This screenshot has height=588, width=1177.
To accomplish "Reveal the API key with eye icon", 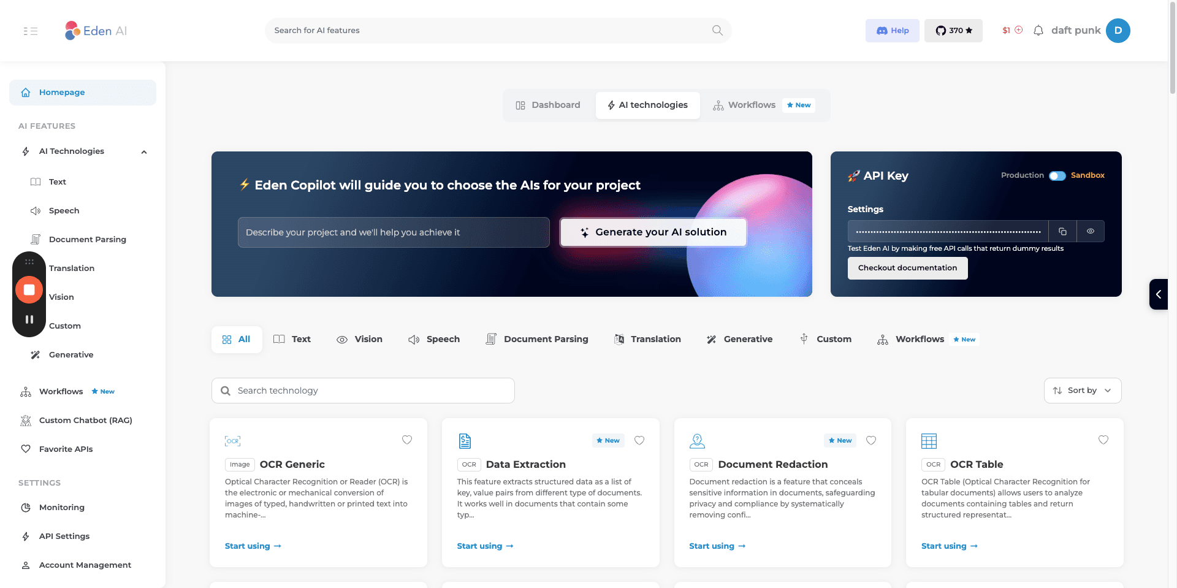I will (1091, 231).
